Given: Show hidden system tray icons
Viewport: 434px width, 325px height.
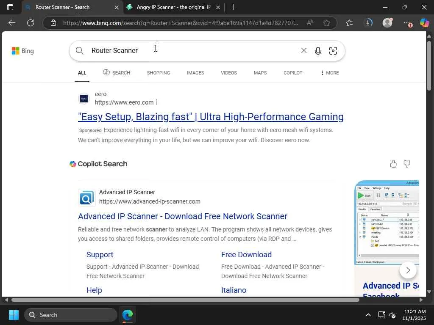Looking at the screenshot, I should pyautogui.click(x=368, y=315).
